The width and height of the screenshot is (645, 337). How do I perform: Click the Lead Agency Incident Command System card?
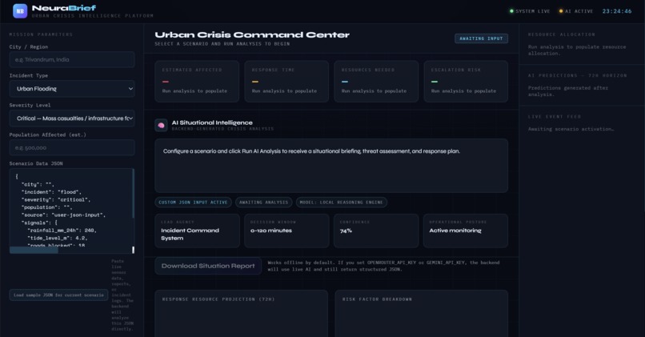198,231
